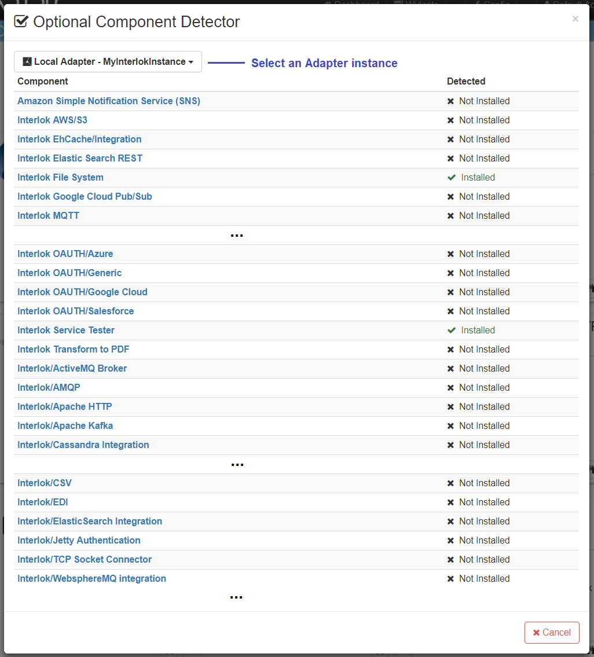This screenshot has height=657, width=594.
Task: Click the Not Installed cross for Interlok Elastic Search REST
Action: (x=450, y=159)
